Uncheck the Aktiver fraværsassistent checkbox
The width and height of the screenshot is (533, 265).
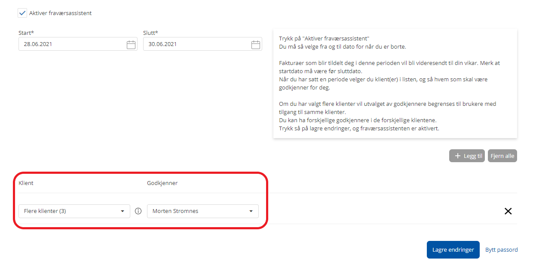click(x=22, y=13)
